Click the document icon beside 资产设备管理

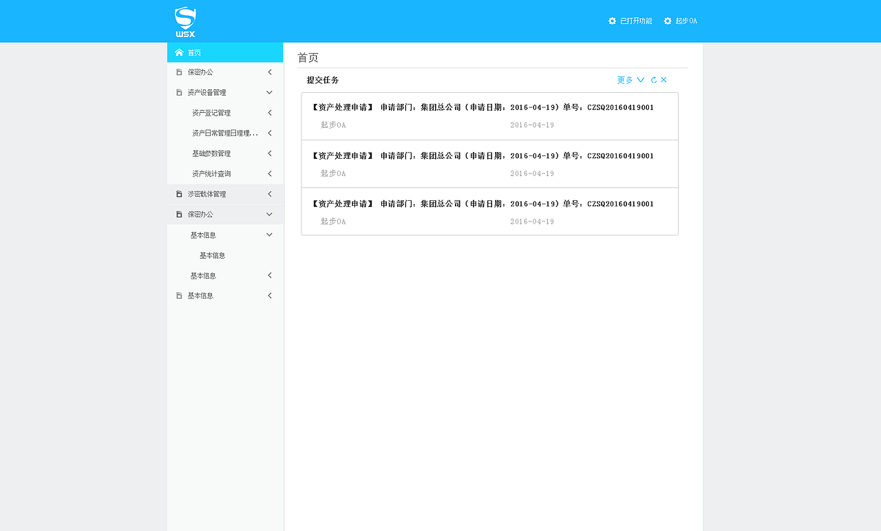pos(179,92)
